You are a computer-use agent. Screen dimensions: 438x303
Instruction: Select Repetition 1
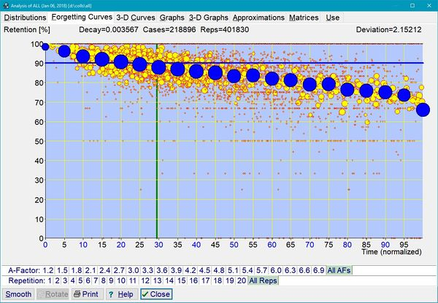[50, 280]
